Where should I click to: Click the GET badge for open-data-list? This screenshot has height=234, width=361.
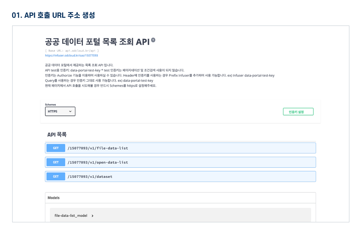(56, 162)
